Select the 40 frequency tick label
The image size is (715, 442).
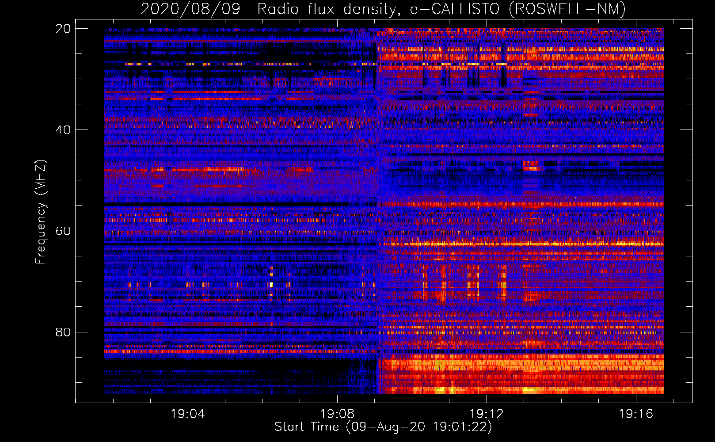point(63,130)
